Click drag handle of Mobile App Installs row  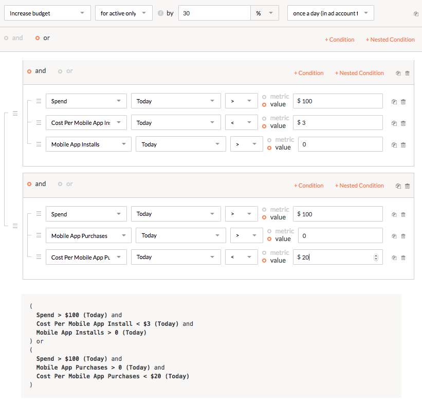pos(39,144)
